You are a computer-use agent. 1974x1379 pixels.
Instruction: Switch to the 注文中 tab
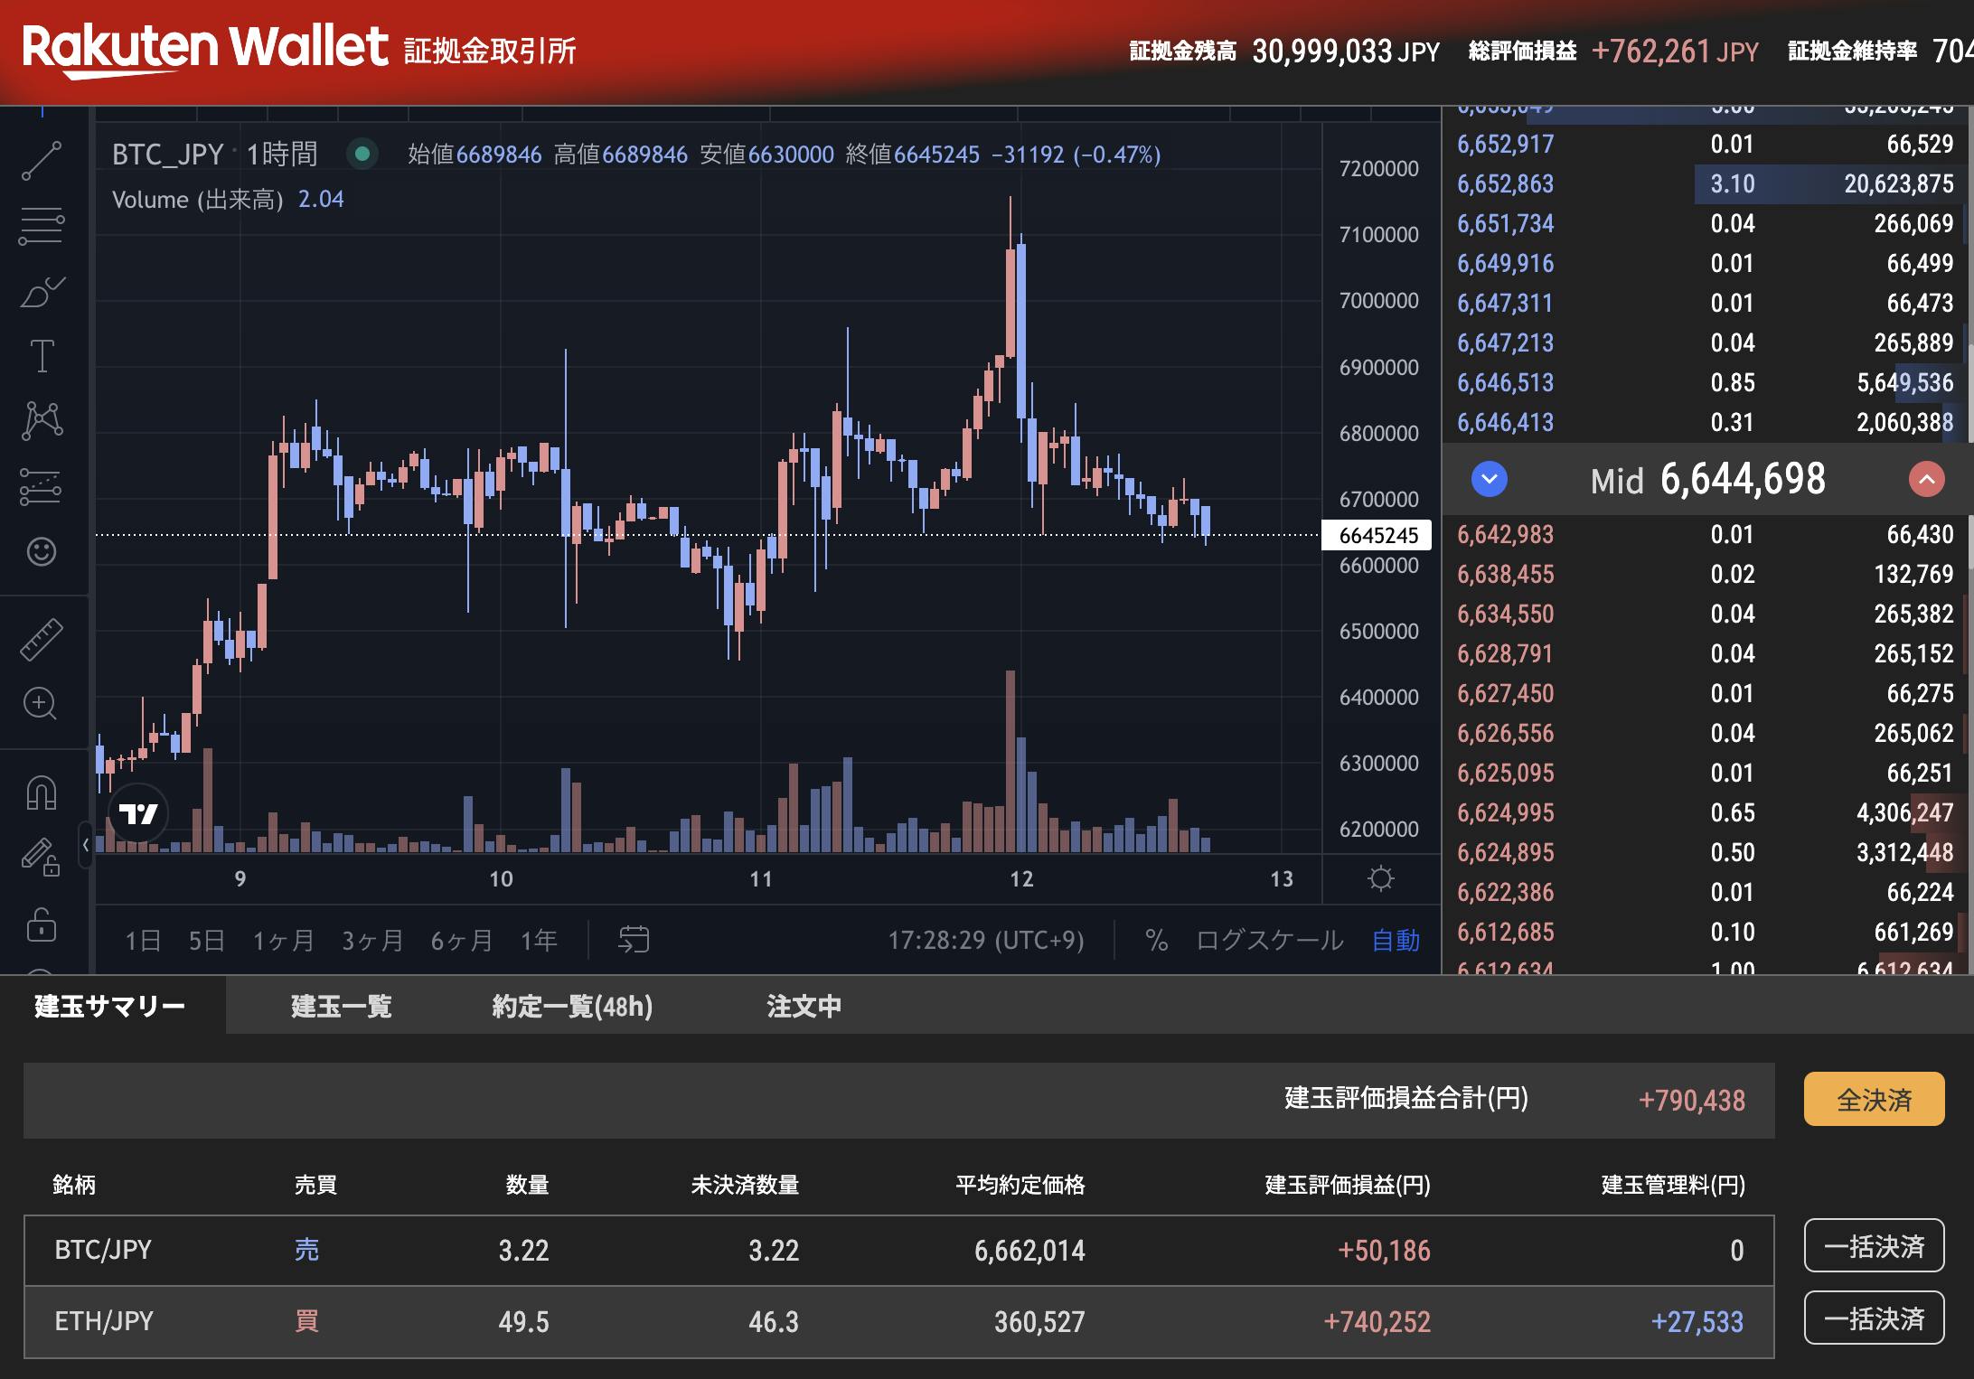pyautogui.click(x=803, y=1006)
